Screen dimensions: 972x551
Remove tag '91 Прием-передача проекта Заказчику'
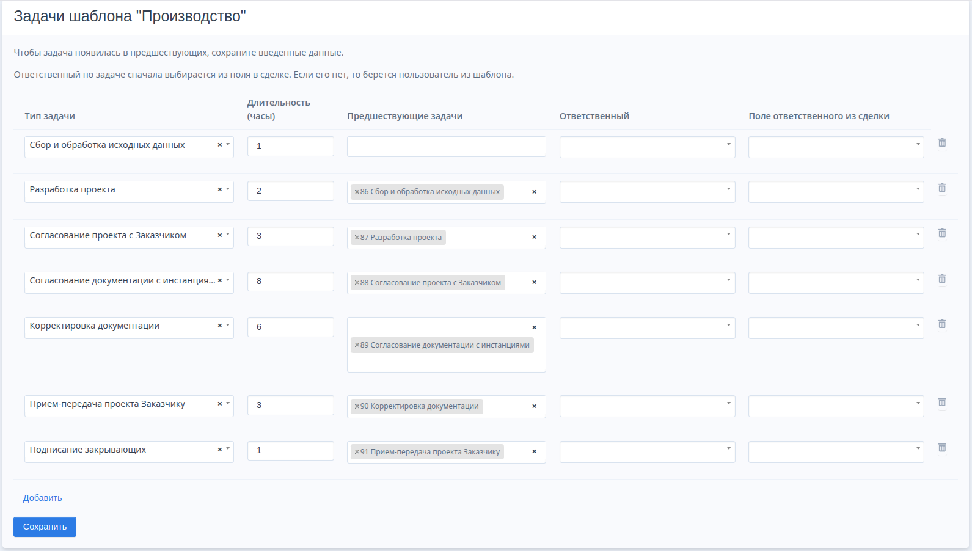pyautogui.click(x=357, y=452)
